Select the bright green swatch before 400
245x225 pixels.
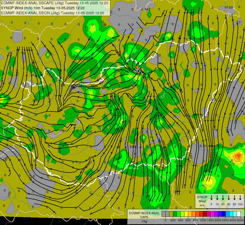[179, 214]
